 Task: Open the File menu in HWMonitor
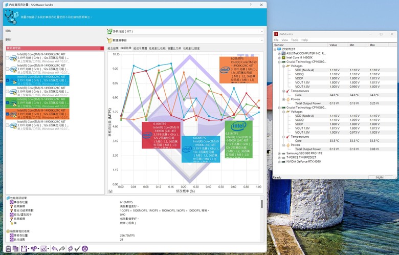[x=276, y=40]
